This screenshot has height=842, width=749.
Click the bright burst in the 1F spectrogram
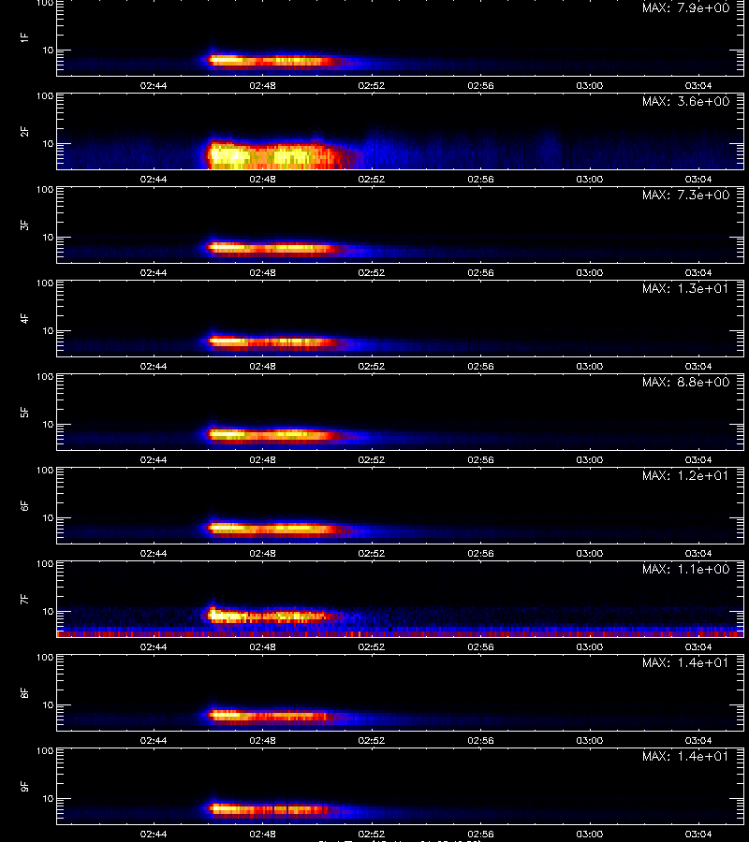point(274,61)
